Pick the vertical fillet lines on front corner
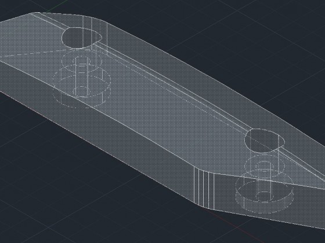The width and height of the screenshot is (325, 243). pyautogui.click(x=204, y=187)
